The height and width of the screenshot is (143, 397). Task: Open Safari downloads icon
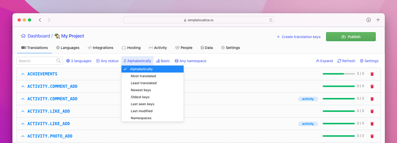point(369,20)
